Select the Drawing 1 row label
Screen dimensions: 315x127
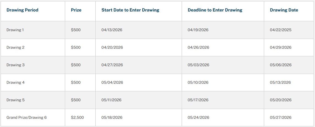pos(15,30)
